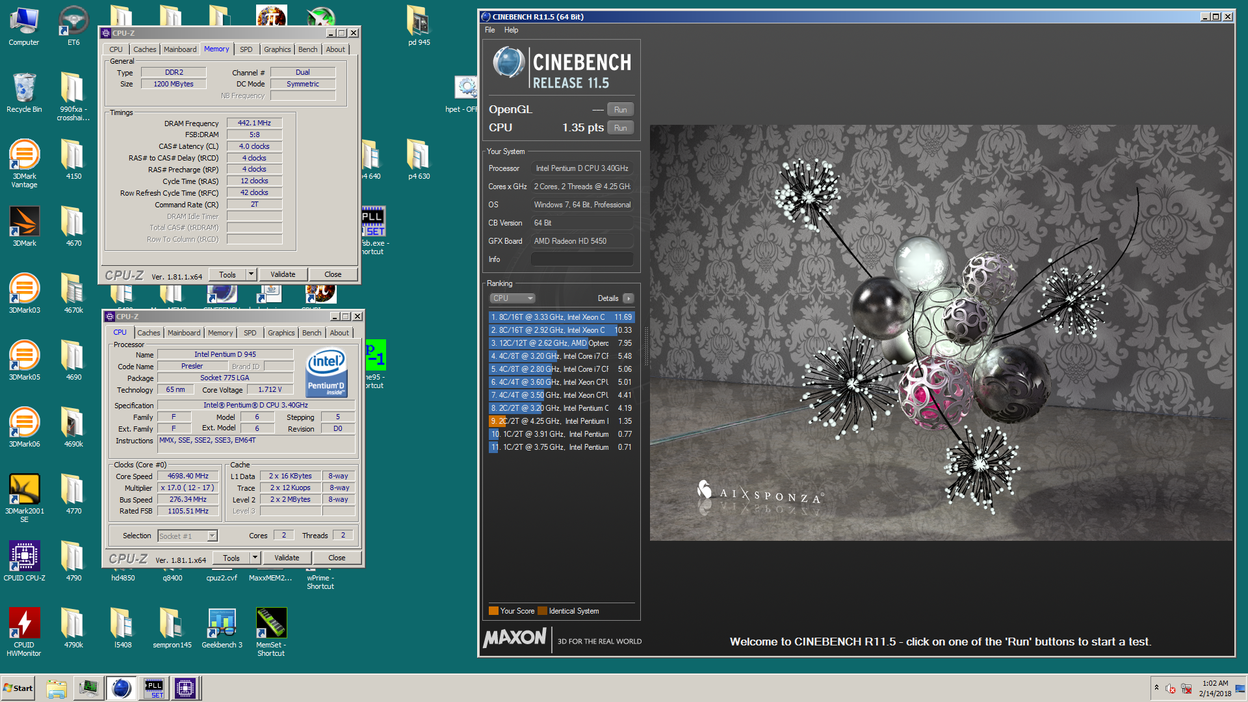Open the semprón145 folder
This screenshot has height=702, width=1248.
click(172, 629)
